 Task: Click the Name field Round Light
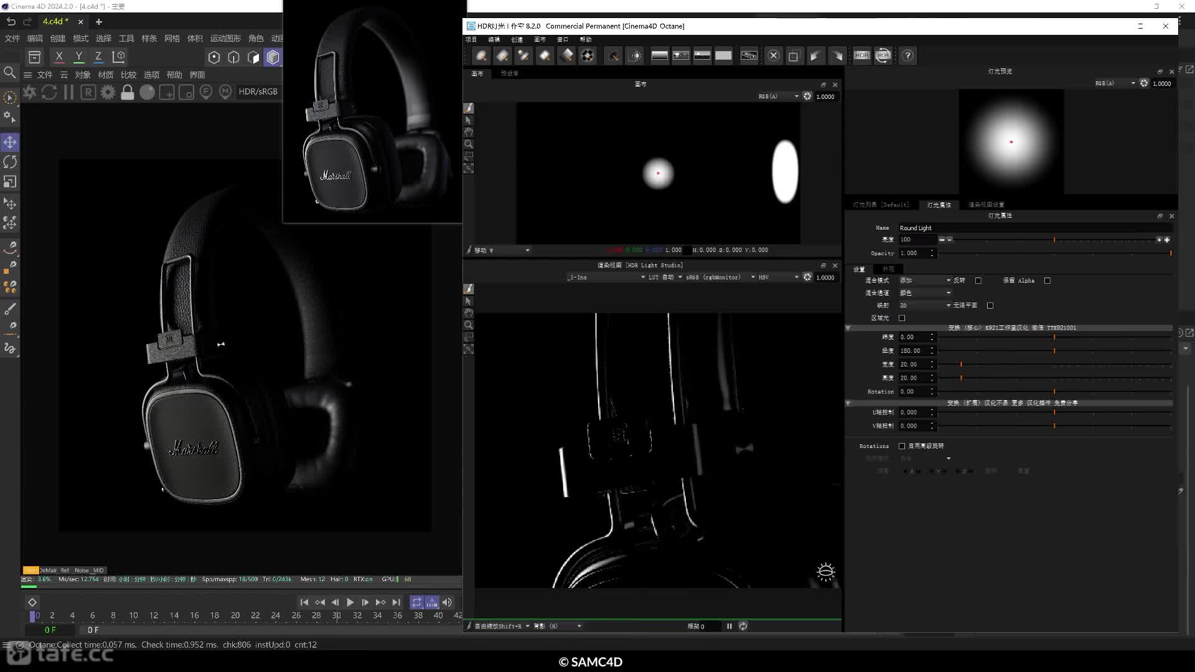click(x=1036, y=228)
